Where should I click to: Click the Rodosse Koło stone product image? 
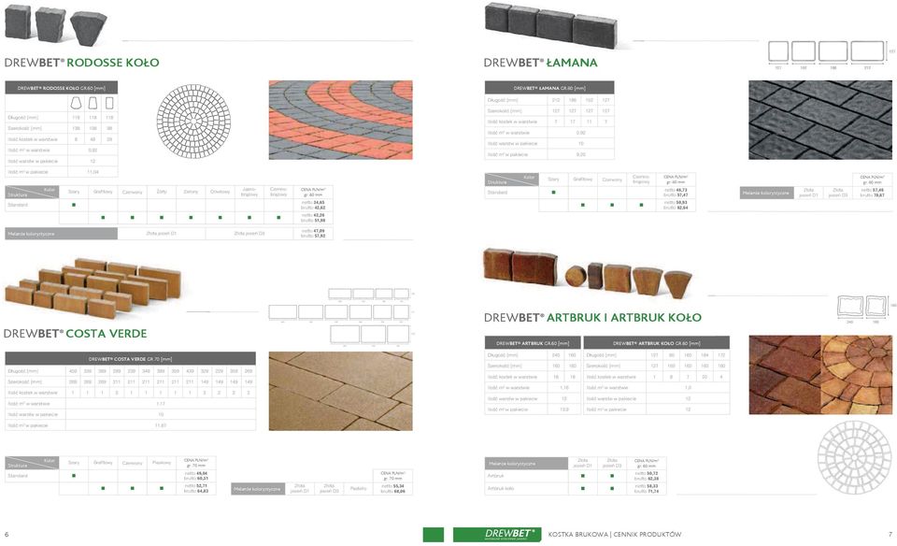(x=55, y=24)
